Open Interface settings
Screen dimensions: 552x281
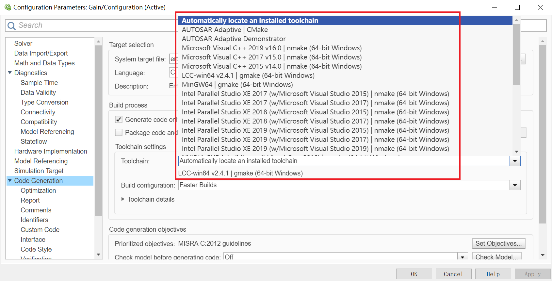pyautogui.click(x=33, y=240)
